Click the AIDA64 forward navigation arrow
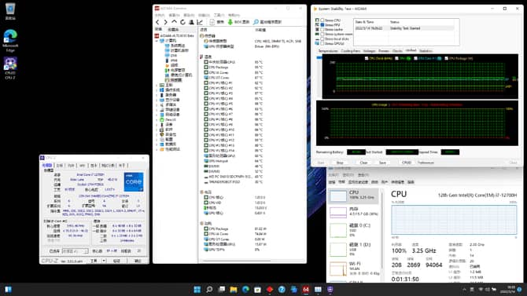Image resolution: width=527 pixels, height=296 pixels. (x=165, y=22)
